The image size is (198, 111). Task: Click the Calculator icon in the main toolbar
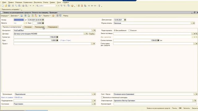click(x=79, y=6)
